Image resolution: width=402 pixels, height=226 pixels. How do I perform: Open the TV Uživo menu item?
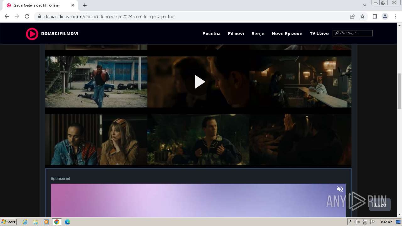coord(319,34)
